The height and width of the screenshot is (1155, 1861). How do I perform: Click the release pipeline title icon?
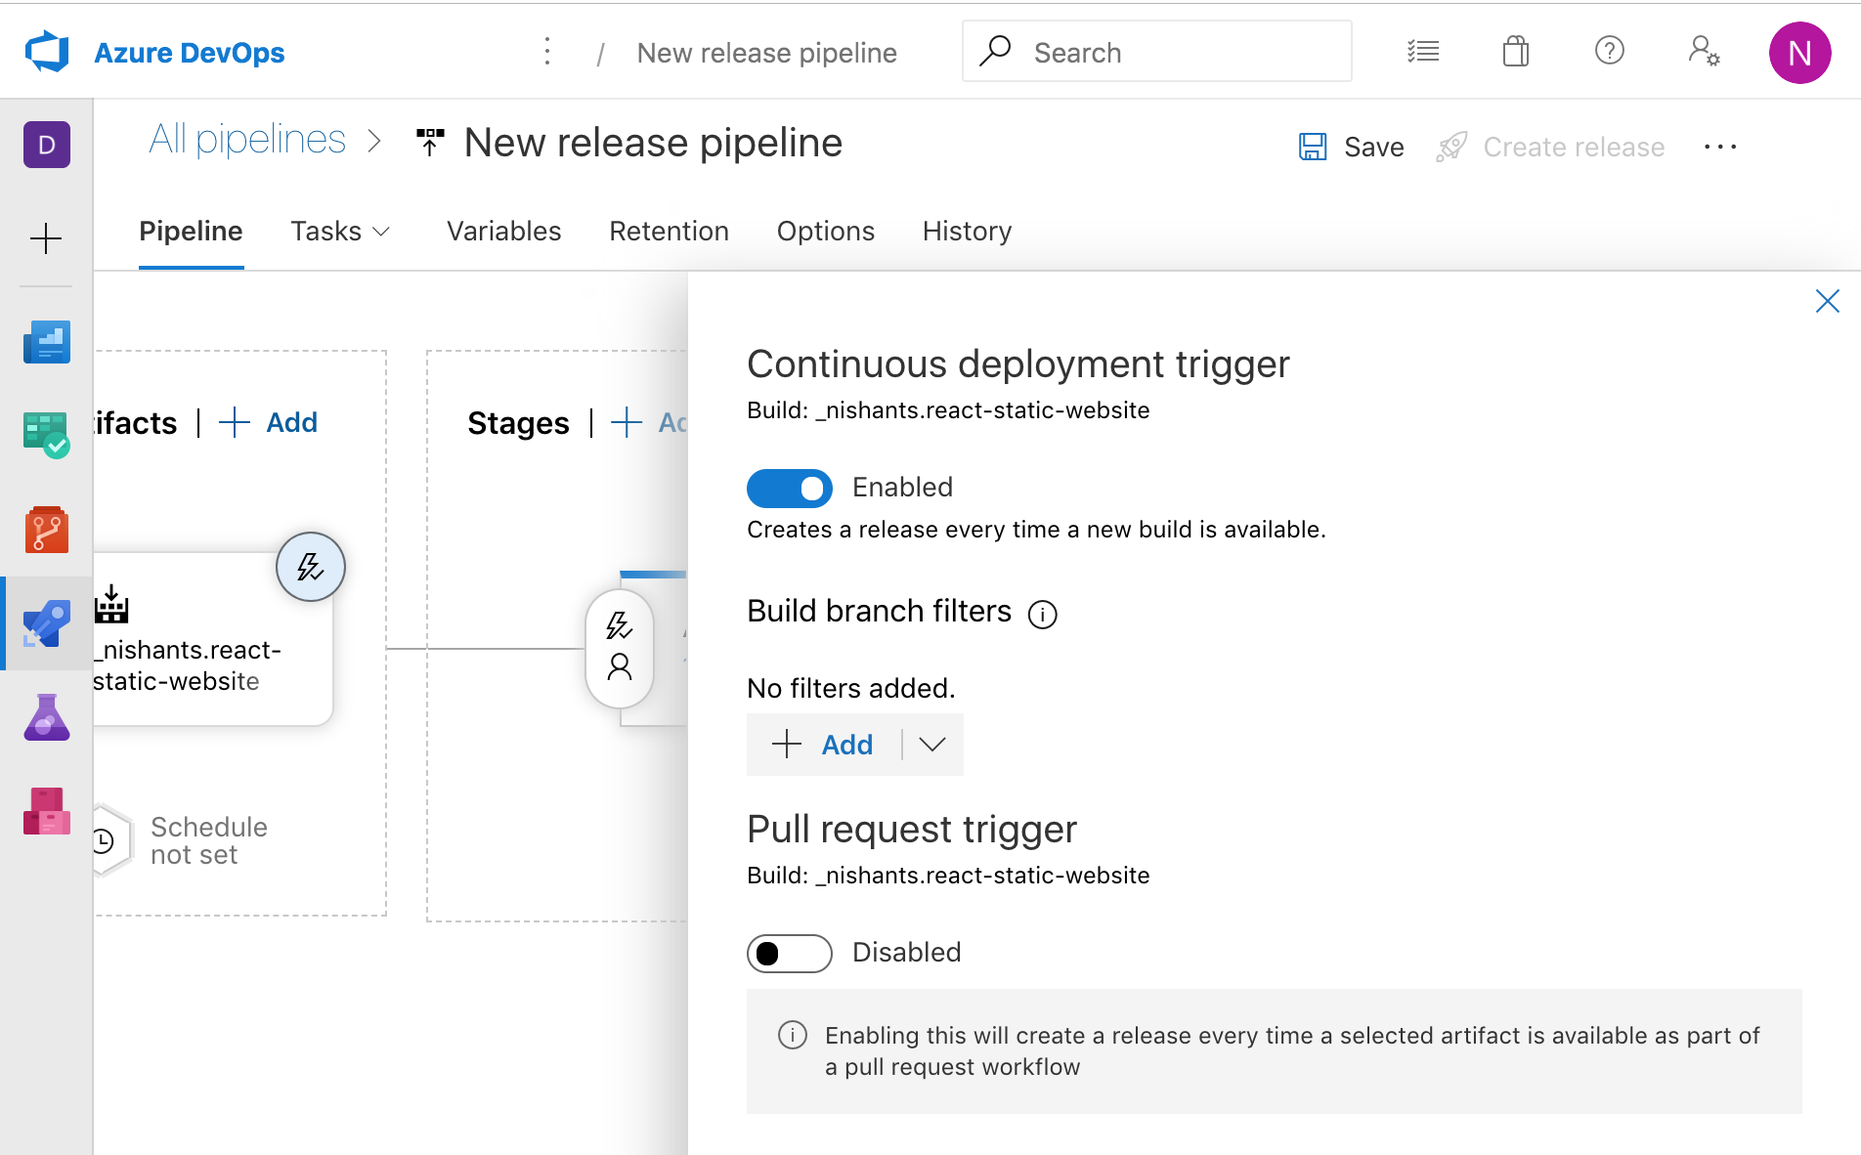click(430, 143)
